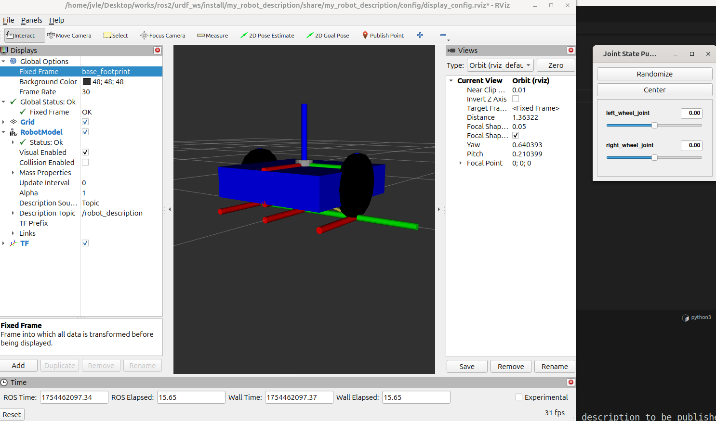This screenshot has width=716, height=421.
Task: Pick the Measure tool
Action: click(x=212, y=36)
